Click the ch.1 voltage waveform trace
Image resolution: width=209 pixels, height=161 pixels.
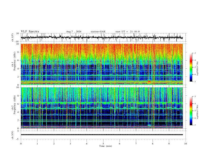pyautogui.click(x=102, y=37)
